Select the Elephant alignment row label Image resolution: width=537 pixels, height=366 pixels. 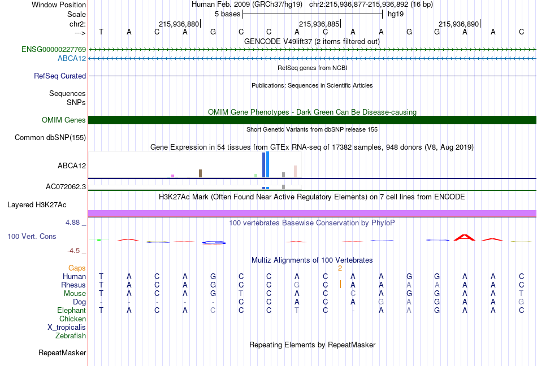pyautogui.click(x=72, y=311)
